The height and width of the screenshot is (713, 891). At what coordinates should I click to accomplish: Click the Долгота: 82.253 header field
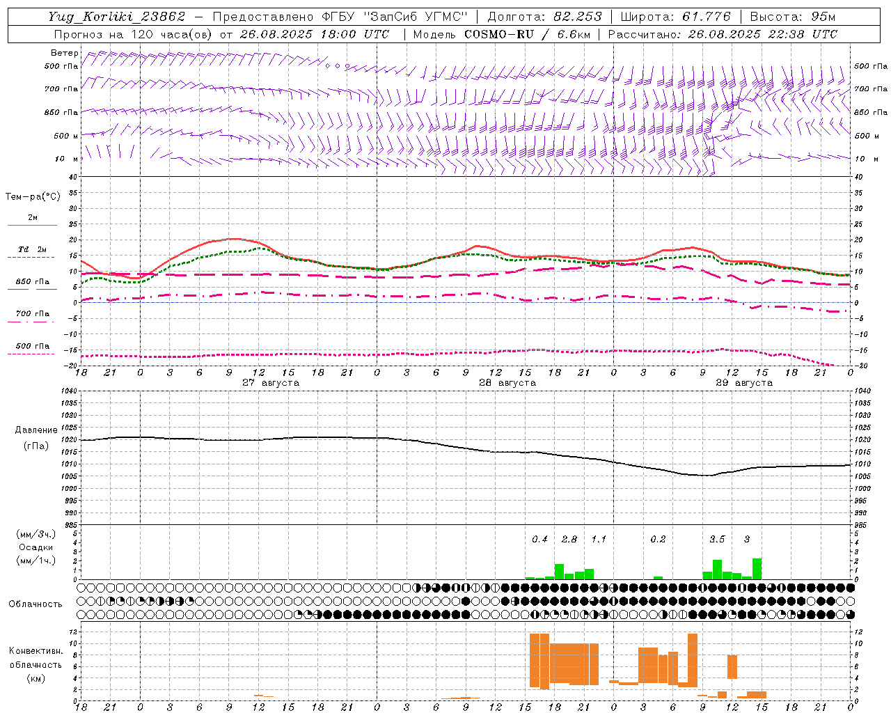[544, 17]
